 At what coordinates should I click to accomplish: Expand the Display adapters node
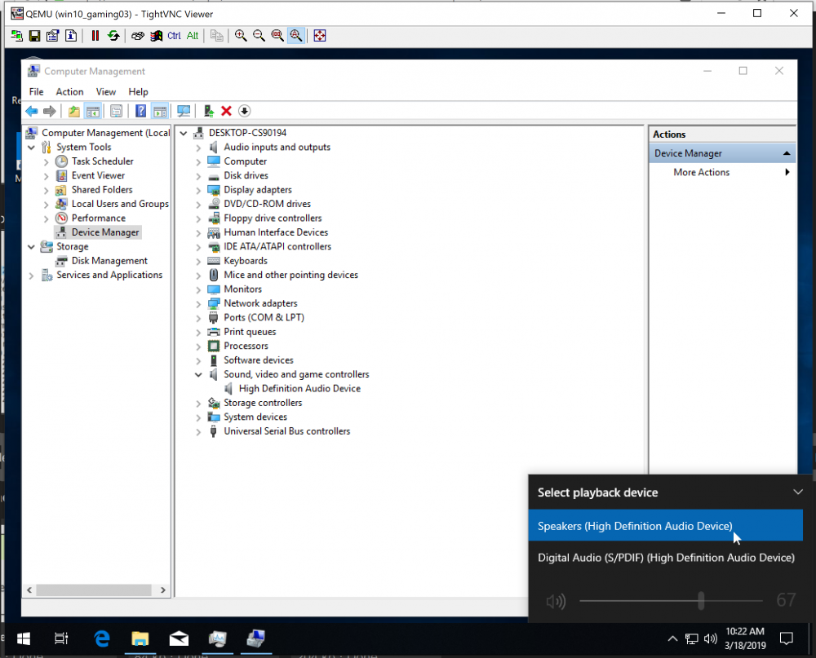(198, 190)
